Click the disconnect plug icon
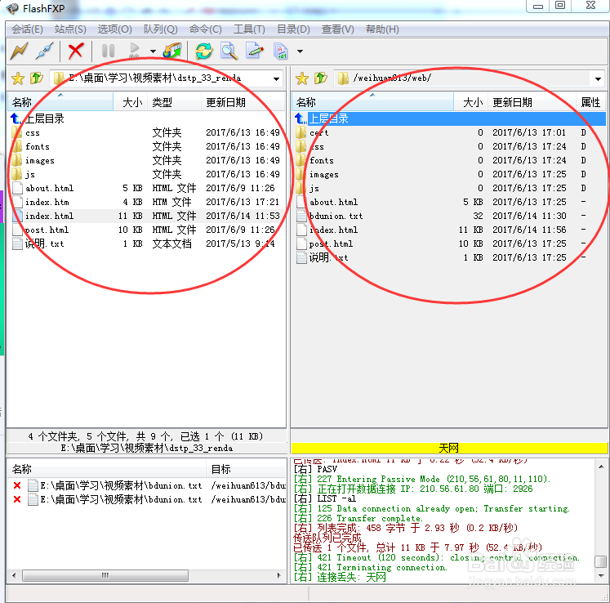Image resolution: width=610 pixels, height=603 pixels. 45,51
